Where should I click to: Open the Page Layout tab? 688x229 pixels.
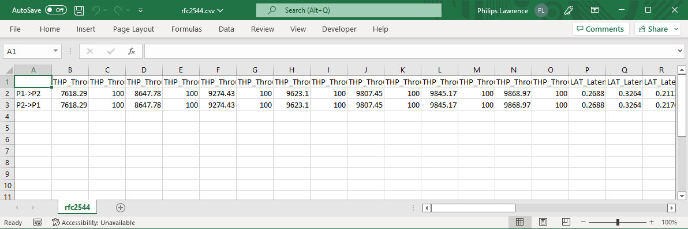click(x=133, y=29)
